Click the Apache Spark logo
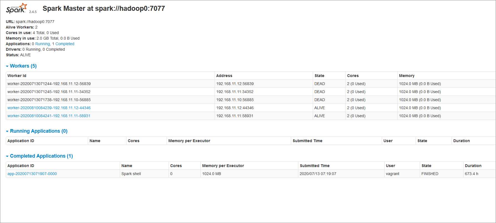 (x=17, y=8)
